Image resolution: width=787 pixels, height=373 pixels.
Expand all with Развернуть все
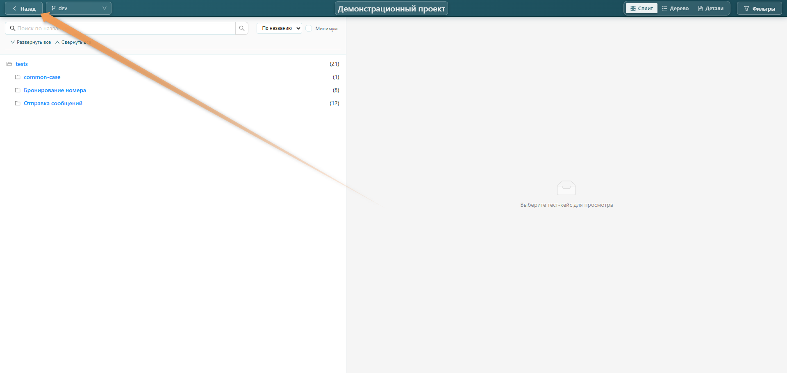[31, 42]
